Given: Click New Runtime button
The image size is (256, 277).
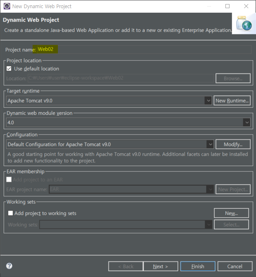Looking at the screenshot, I should [232, 100].
